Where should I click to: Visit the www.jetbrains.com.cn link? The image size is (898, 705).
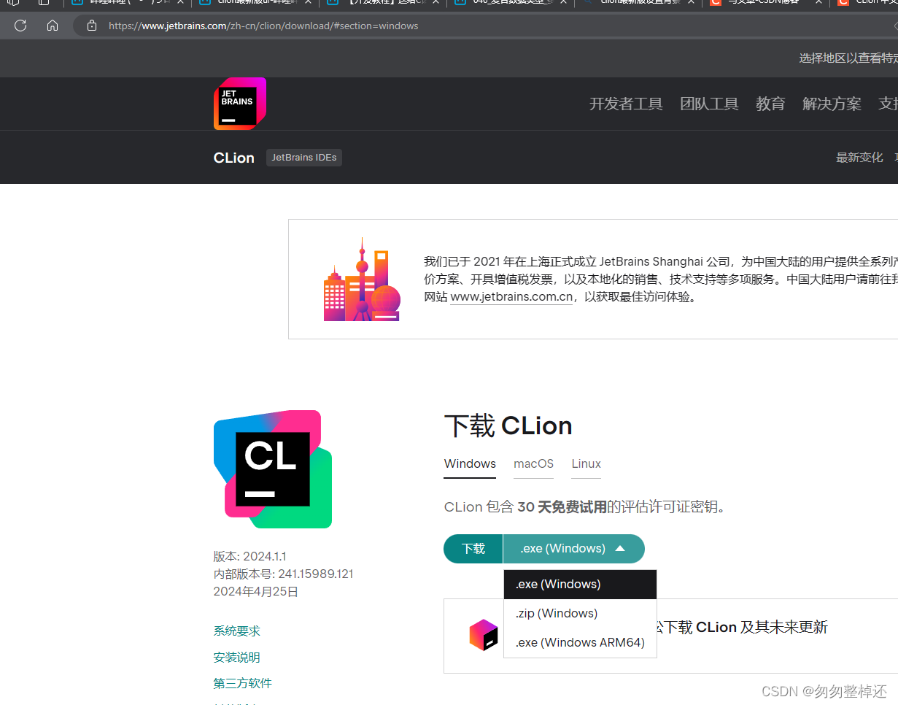[x=511, y=297]
